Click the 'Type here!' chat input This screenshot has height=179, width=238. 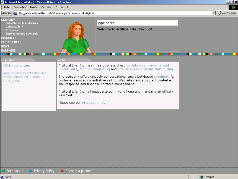point(137,23)
